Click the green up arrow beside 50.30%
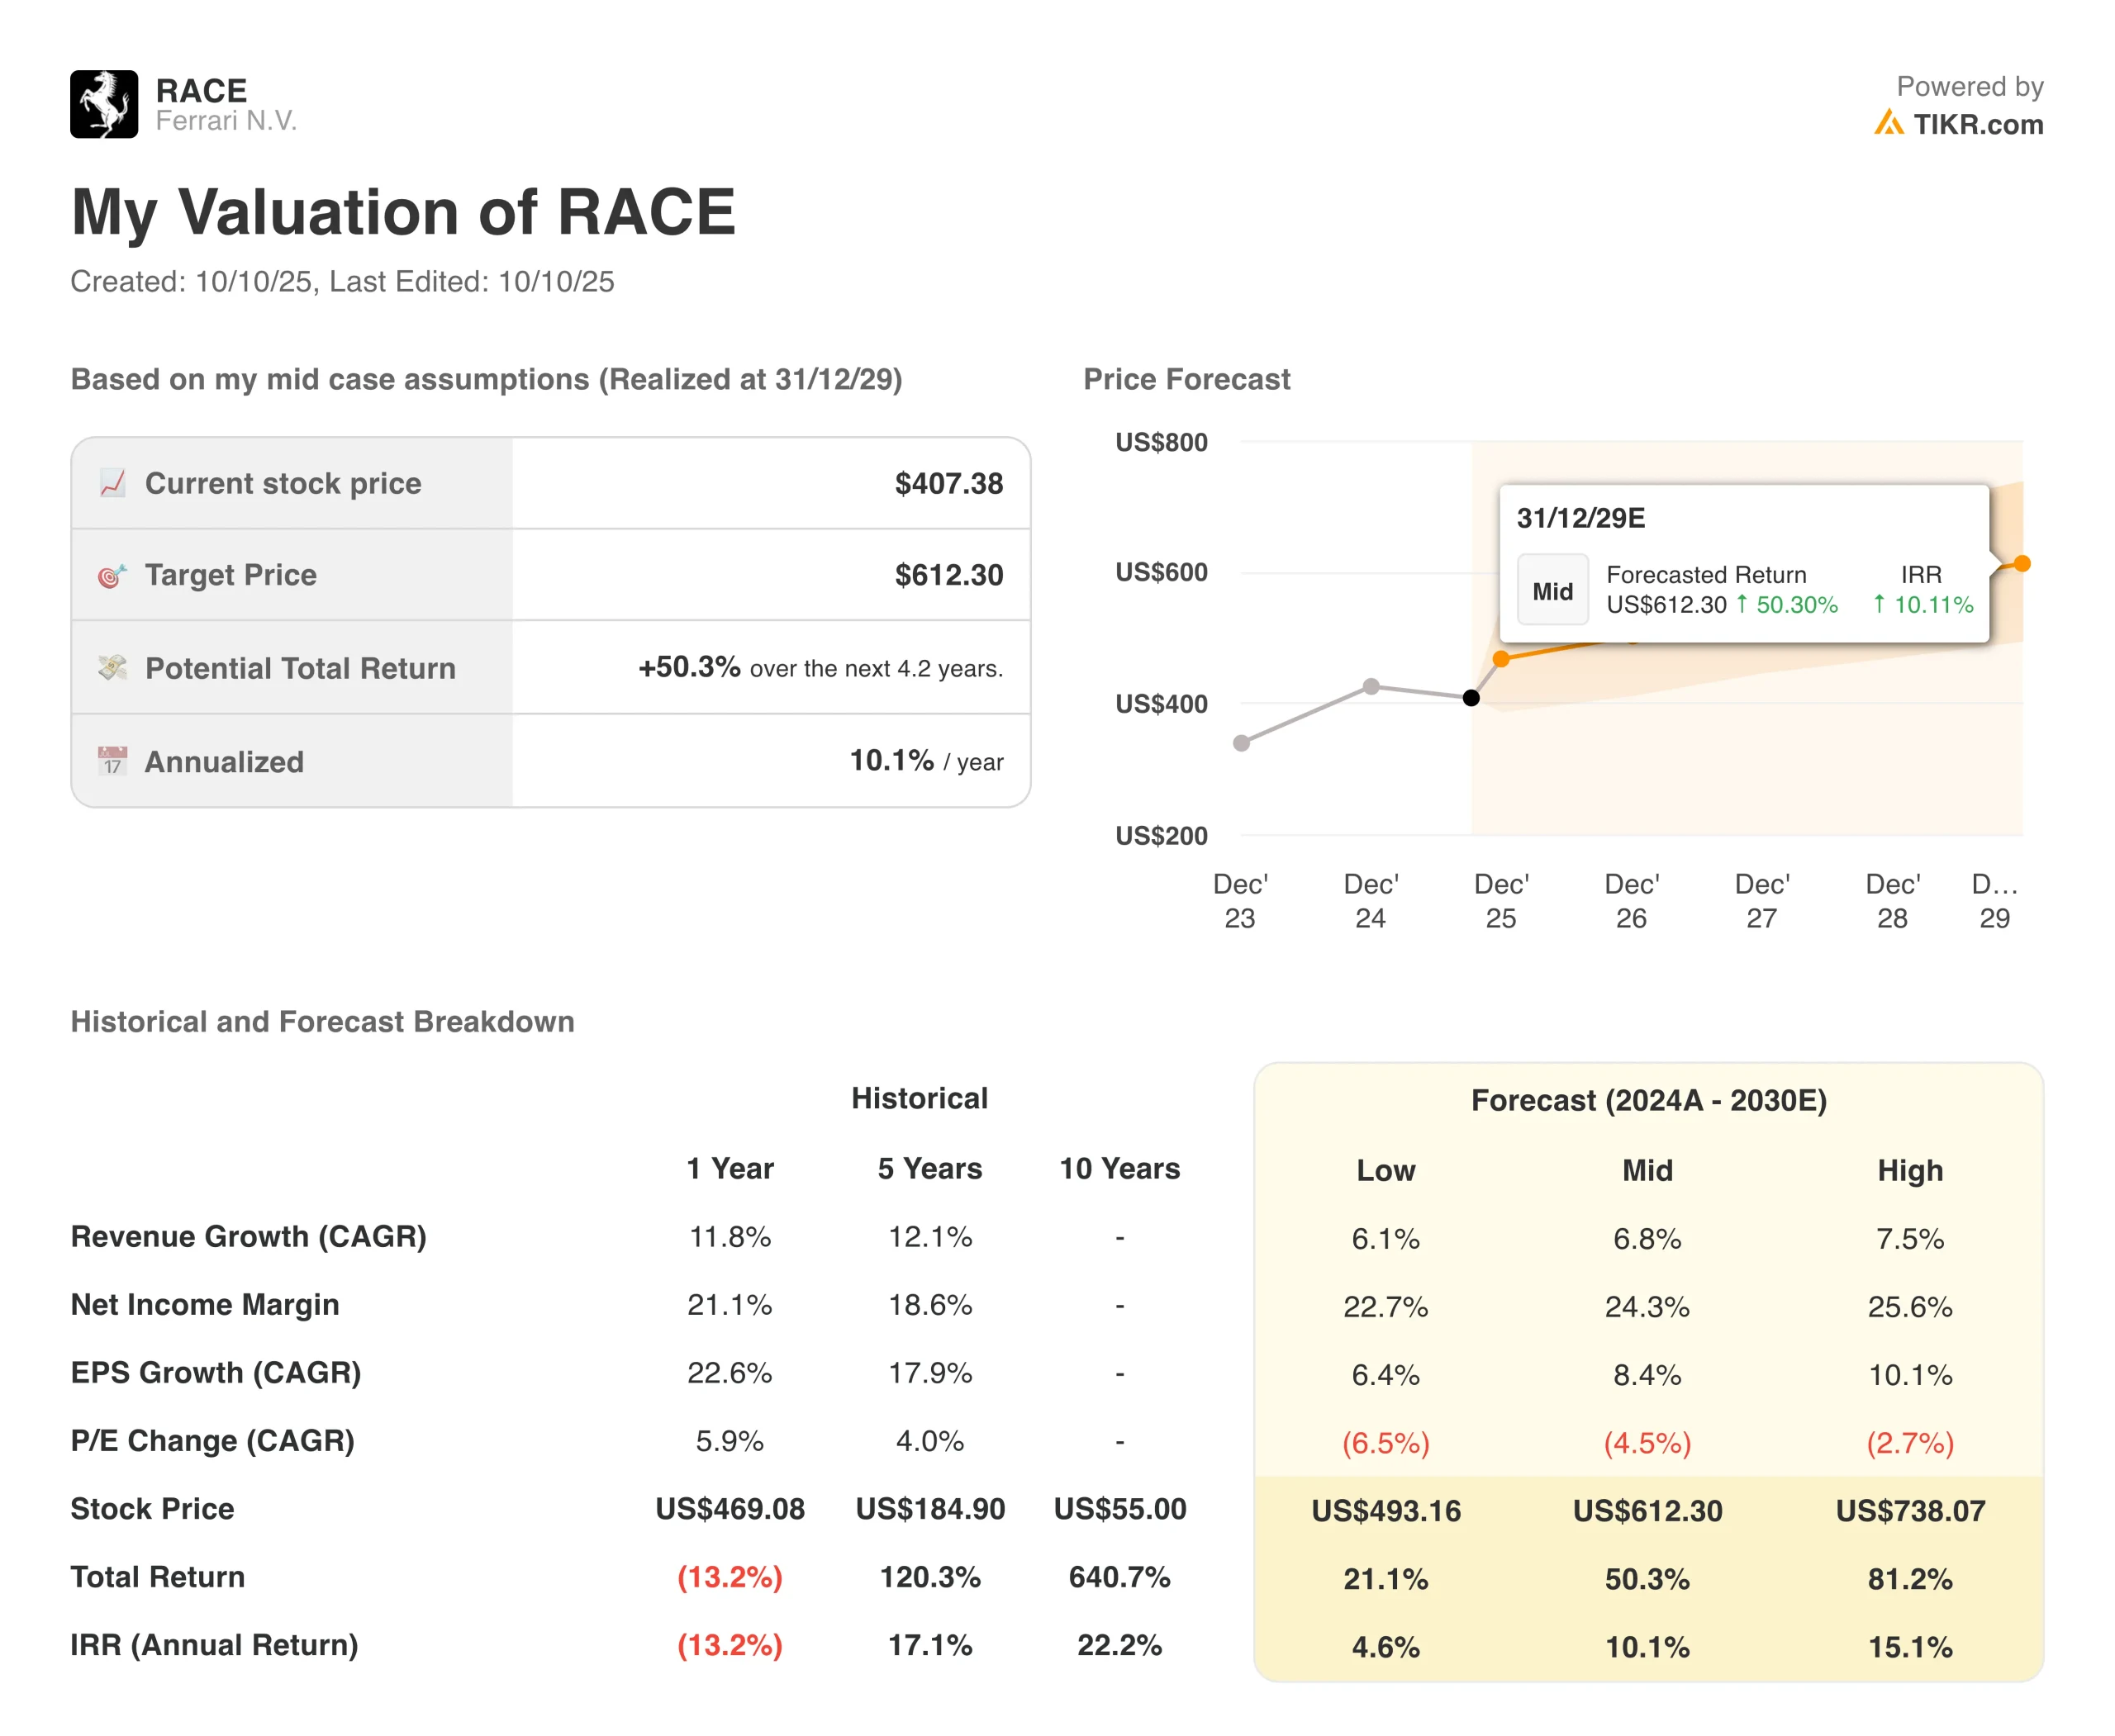This screenshot has height=1736, width=2115. tap(1742, 604)
